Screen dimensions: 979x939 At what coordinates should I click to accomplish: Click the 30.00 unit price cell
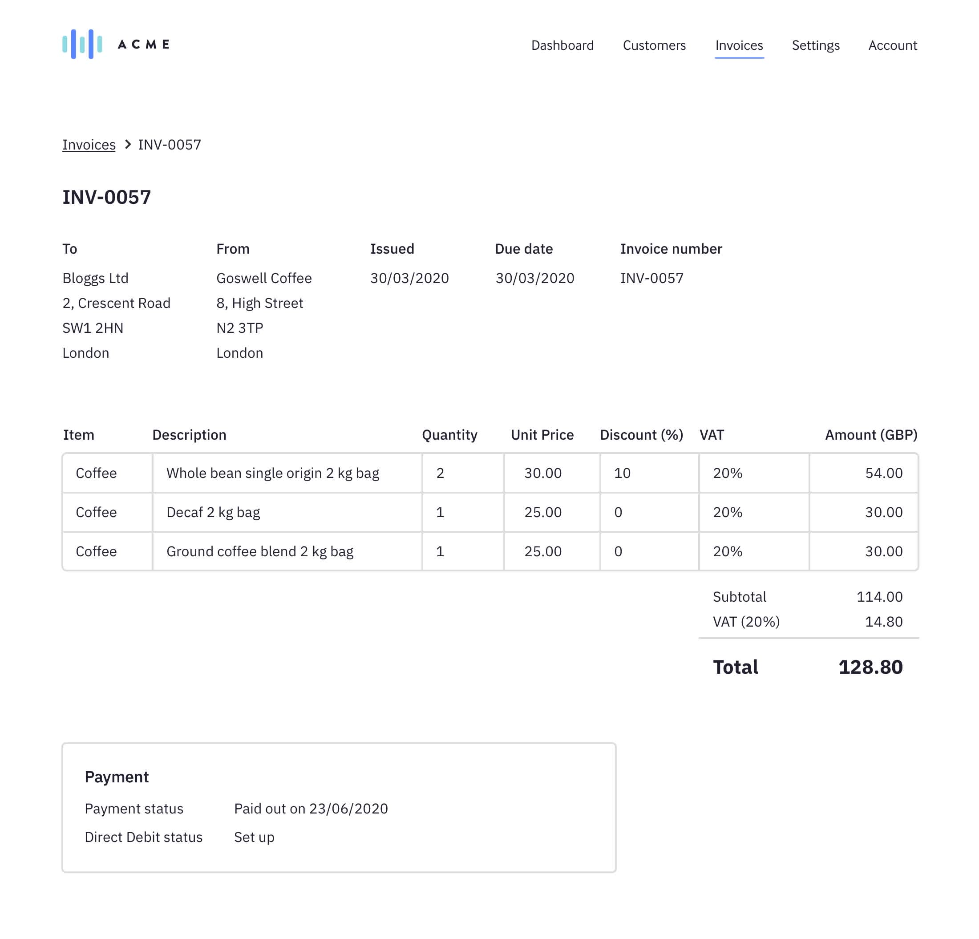click(542, 473)
